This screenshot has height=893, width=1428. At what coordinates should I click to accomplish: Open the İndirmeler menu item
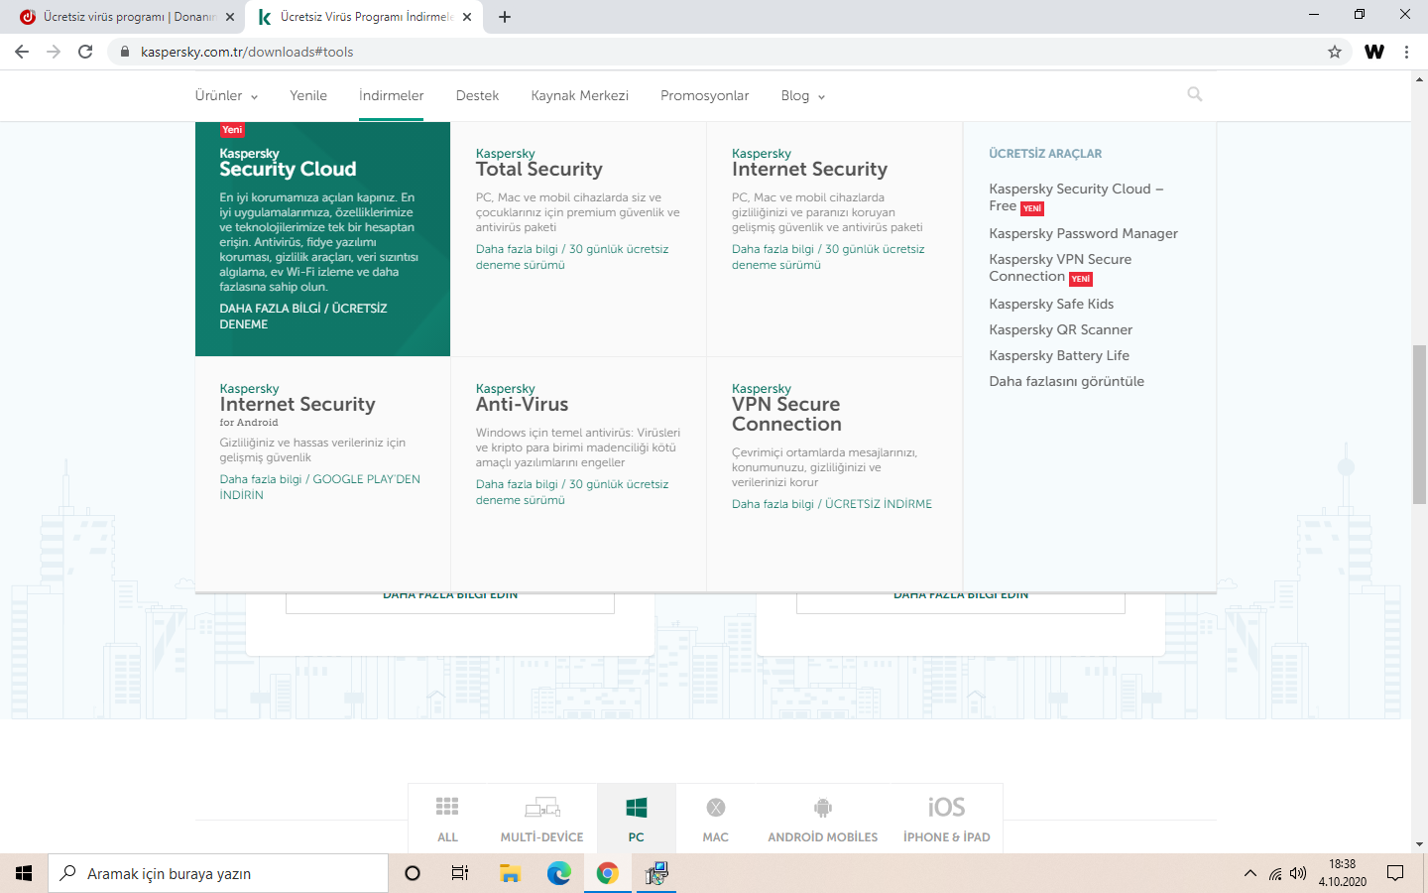coord(392,95)
